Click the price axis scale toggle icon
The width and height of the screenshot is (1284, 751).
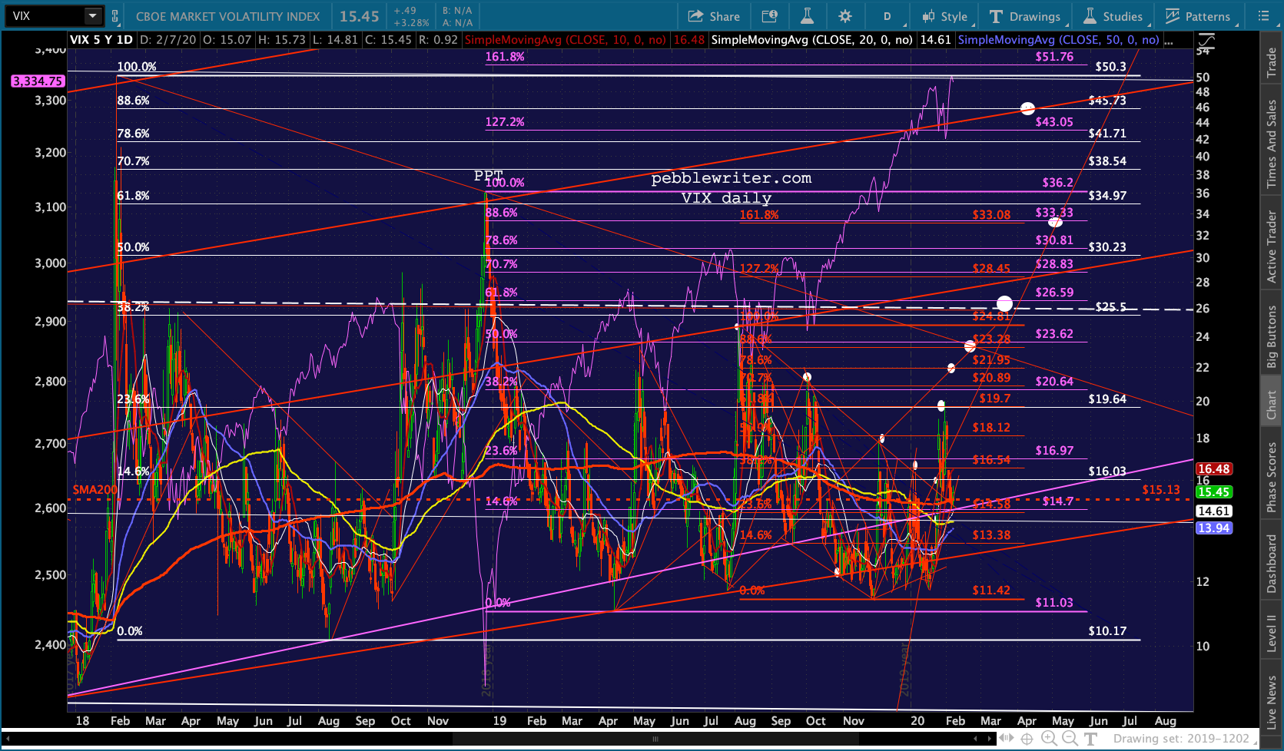(x=1206, y=40)
